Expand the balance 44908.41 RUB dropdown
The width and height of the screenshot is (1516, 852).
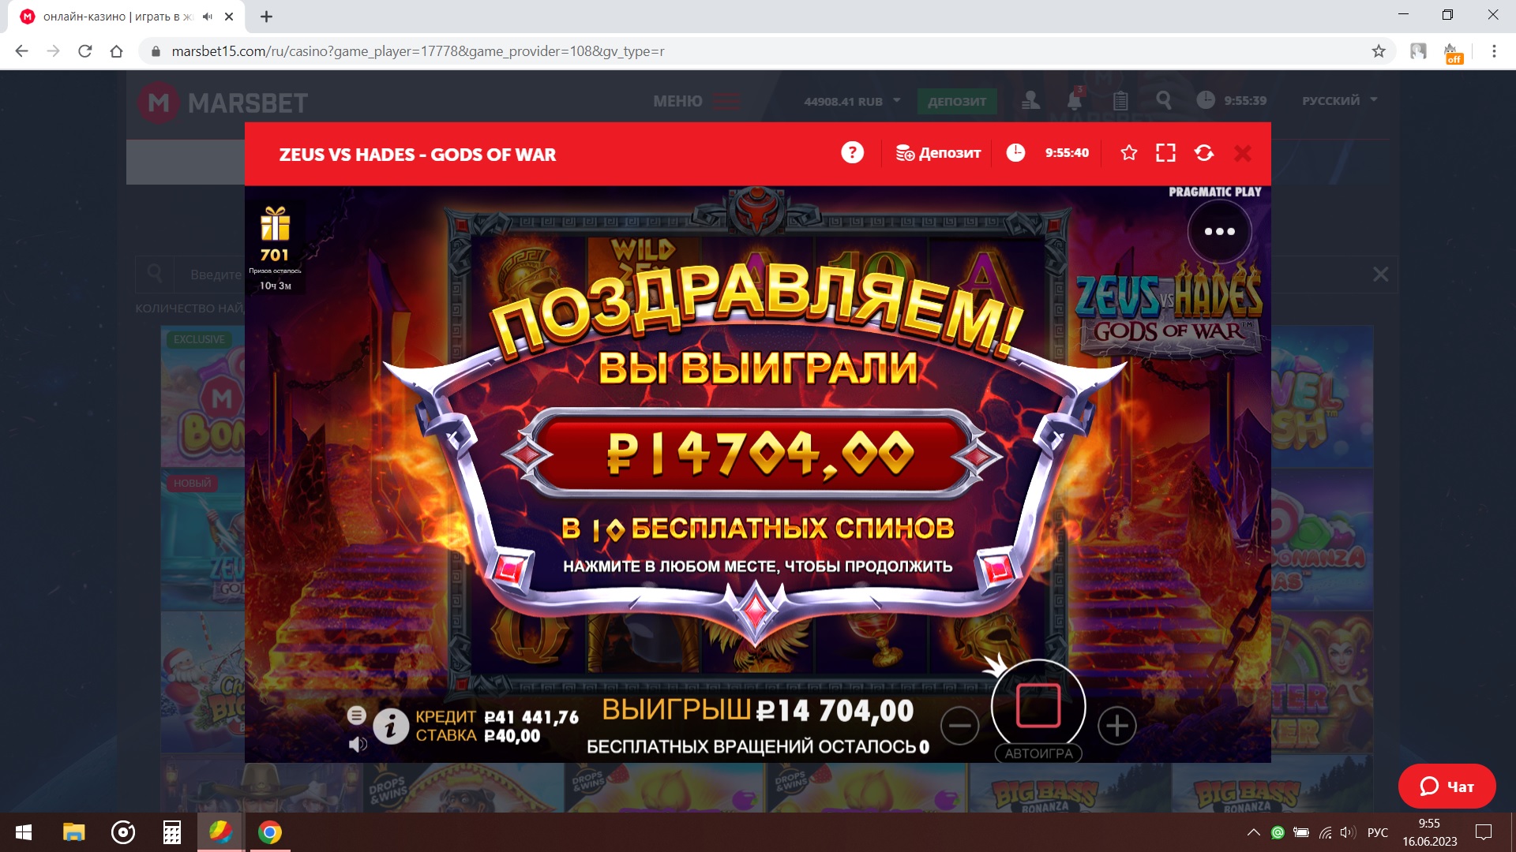click(x=852, y=101)
